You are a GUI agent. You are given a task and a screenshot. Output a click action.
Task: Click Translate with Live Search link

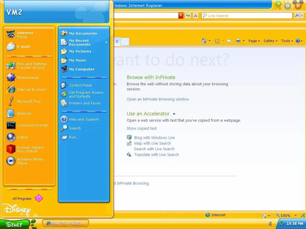tap(156, 155)
